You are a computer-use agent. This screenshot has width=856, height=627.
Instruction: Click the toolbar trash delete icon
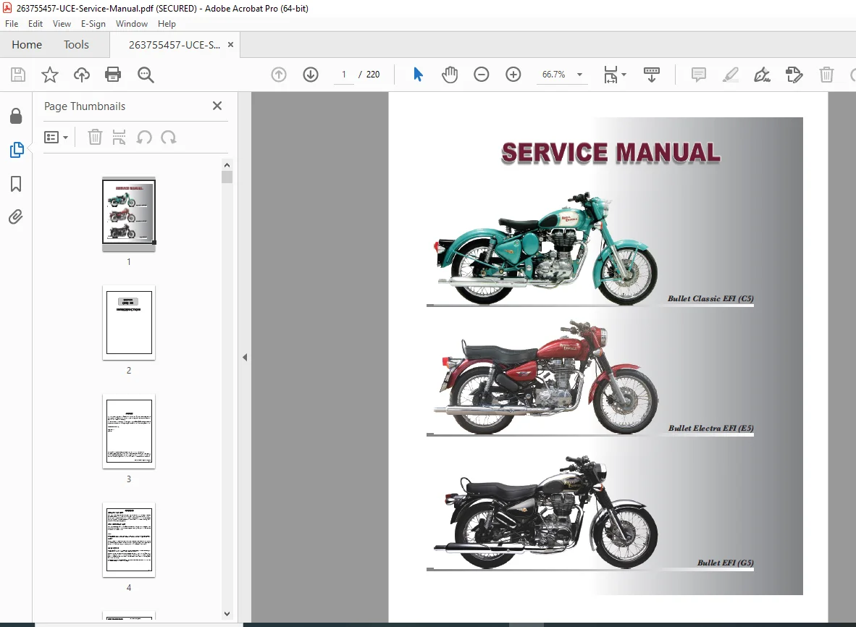tap(826, 75)
